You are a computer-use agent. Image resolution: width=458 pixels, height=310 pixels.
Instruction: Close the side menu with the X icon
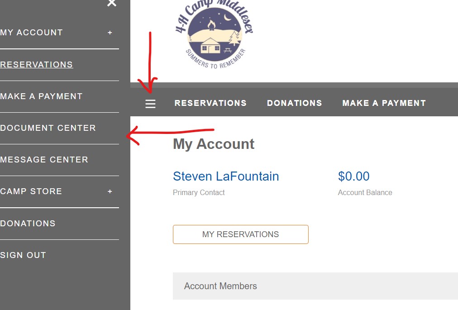click(112, 3)
